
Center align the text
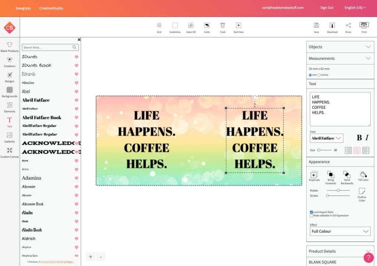(x=357, y=150)
